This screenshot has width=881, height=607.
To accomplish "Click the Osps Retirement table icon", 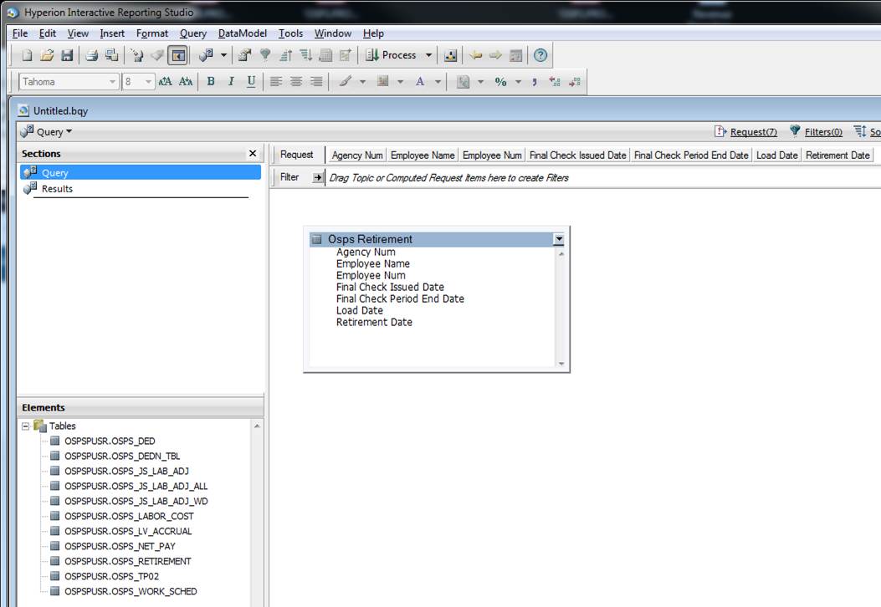I will [x=317, y=239].
